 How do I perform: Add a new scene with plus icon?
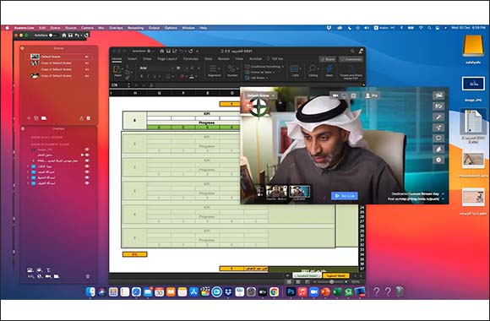pyautogui.click(x=29, y=118)
